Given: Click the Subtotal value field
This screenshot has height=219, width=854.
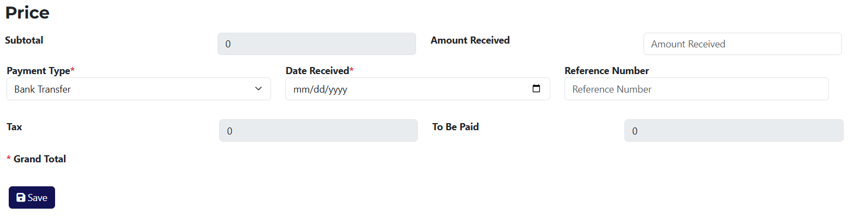Looking at the screenshot, I should [316, 44].
